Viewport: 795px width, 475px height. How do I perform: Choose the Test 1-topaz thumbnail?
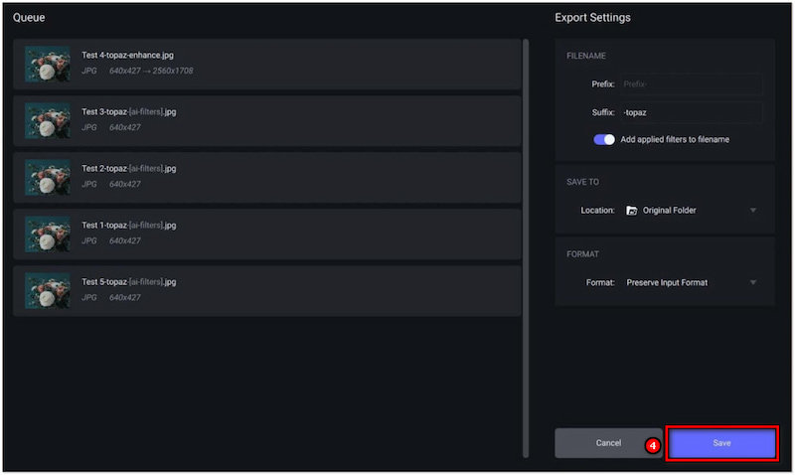click(x=47, y=235)
